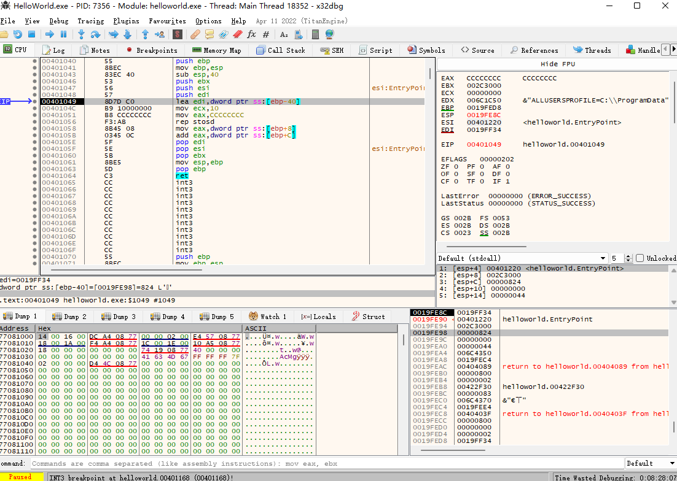Increase the argument count stepper
This screenshot has width=677, height=481.
628,256
